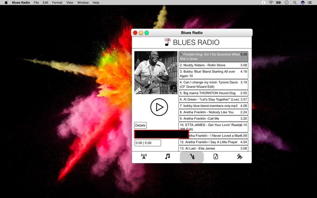Launch Siri from the menu bar
The image size is (317, 198).
pyautogui.click(x=303, y=3)
